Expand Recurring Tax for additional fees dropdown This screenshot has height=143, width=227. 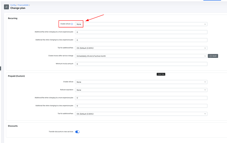(141, 48)
